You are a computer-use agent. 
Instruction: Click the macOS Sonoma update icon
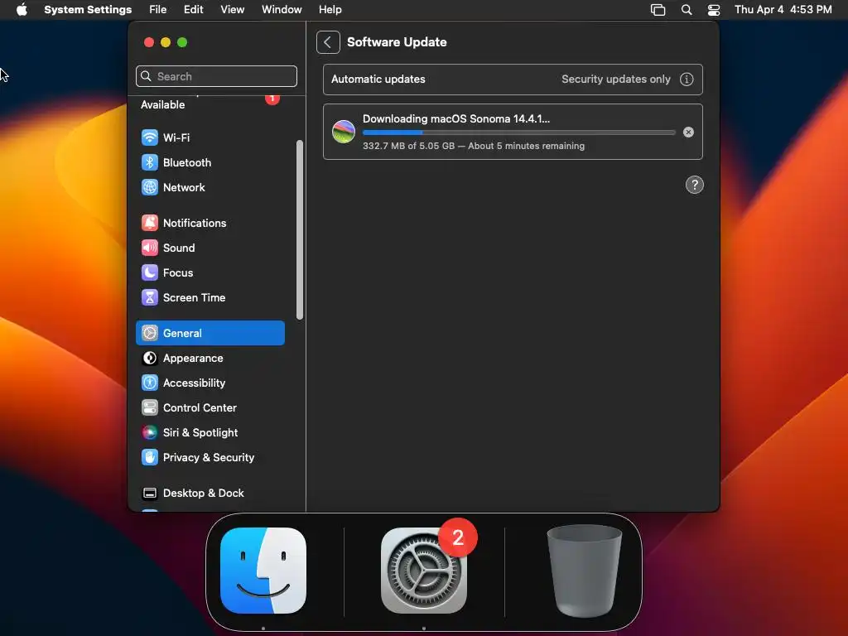coord(344,132)
